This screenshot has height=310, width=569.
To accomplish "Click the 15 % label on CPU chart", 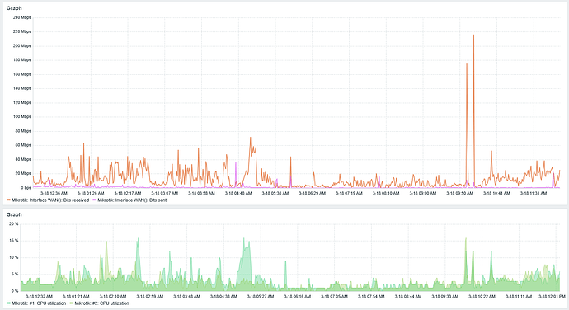I will [x=14, y=240].
